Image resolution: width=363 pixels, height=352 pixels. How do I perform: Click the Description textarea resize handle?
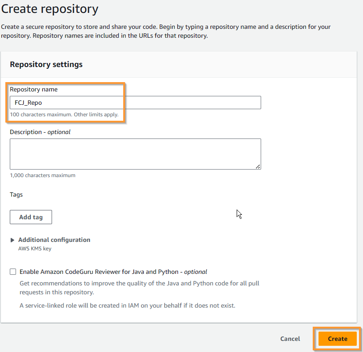point(258,166)
